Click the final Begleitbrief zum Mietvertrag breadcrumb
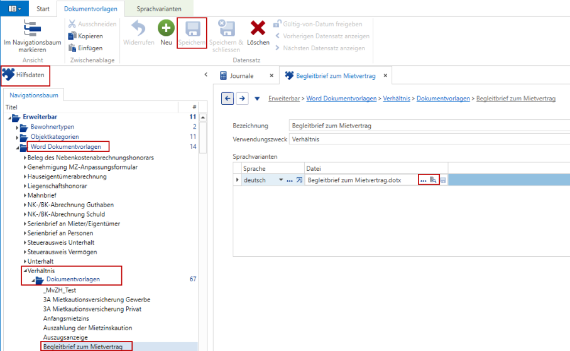570x351 pixels. [x=516, y=99]
